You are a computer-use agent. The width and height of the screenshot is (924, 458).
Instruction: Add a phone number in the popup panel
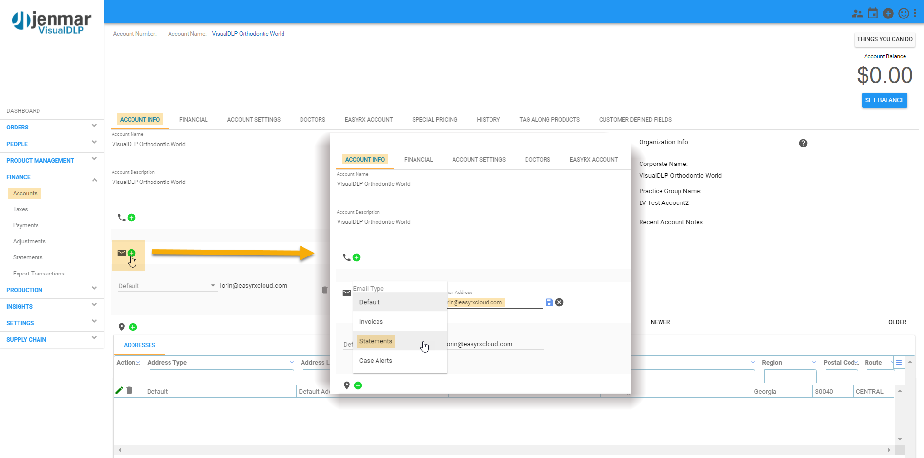coord(357,257)
